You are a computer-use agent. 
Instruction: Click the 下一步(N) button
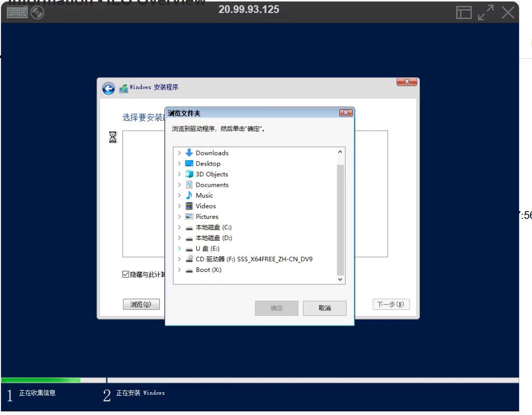[391, 304]
